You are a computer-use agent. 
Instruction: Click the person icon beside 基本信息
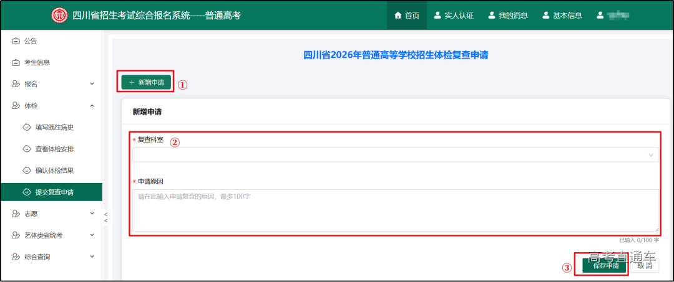tap(546, 16)
